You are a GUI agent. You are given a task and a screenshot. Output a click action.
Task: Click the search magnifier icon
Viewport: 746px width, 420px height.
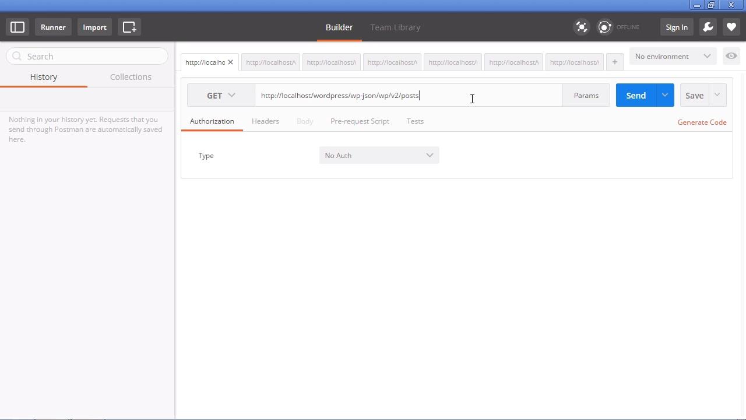click(x=17, y=57)
